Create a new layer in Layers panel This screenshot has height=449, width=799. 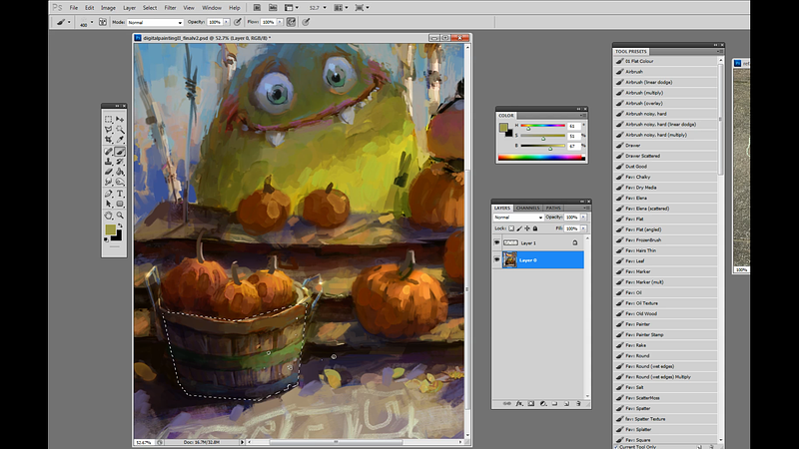[566, 404]
